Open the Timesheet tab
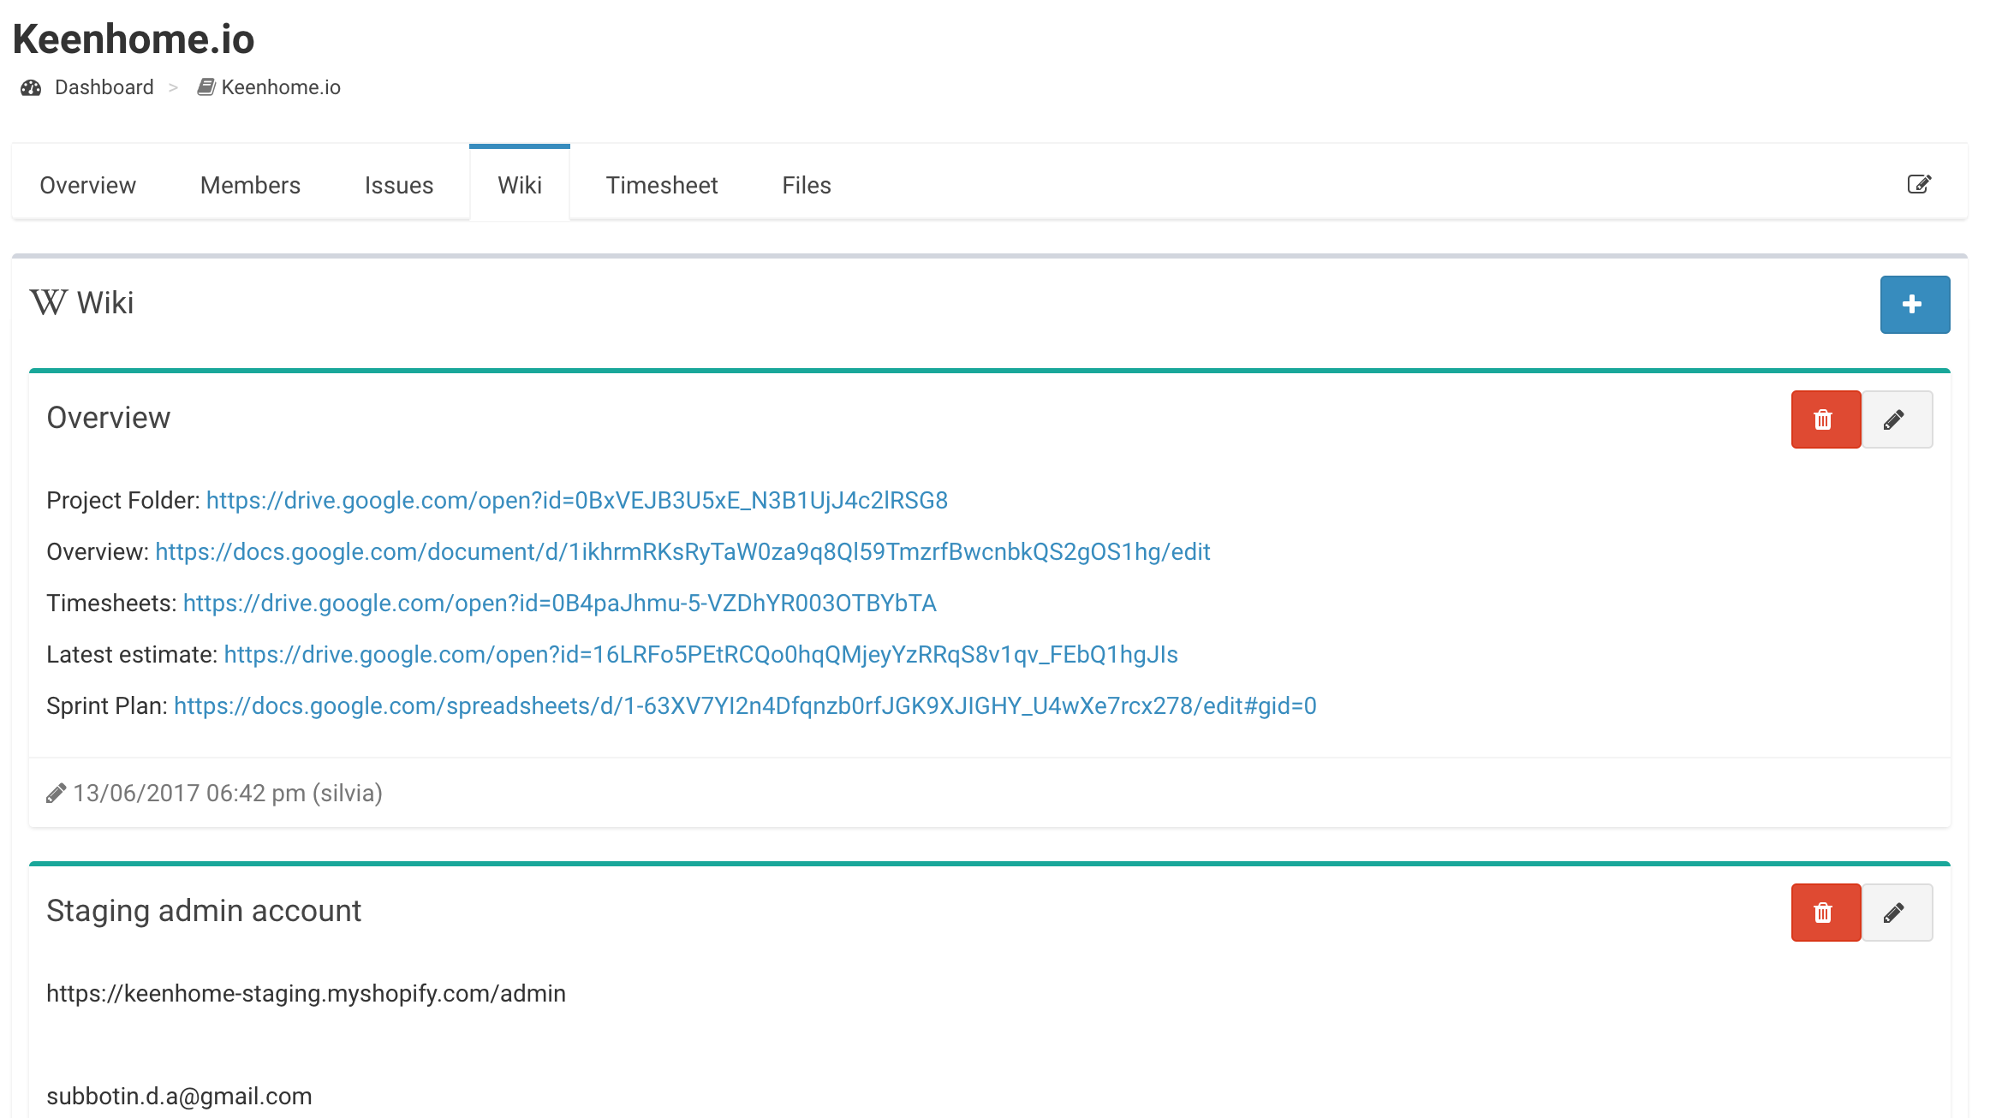The height and width of the screenshot is (1118, 1990). pos(662,185)
